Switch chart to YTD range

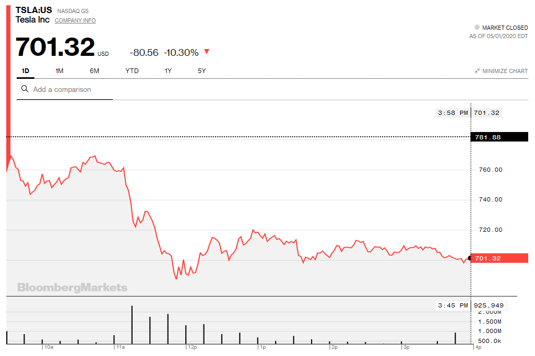pyautogui.click(x=132, y=70)
